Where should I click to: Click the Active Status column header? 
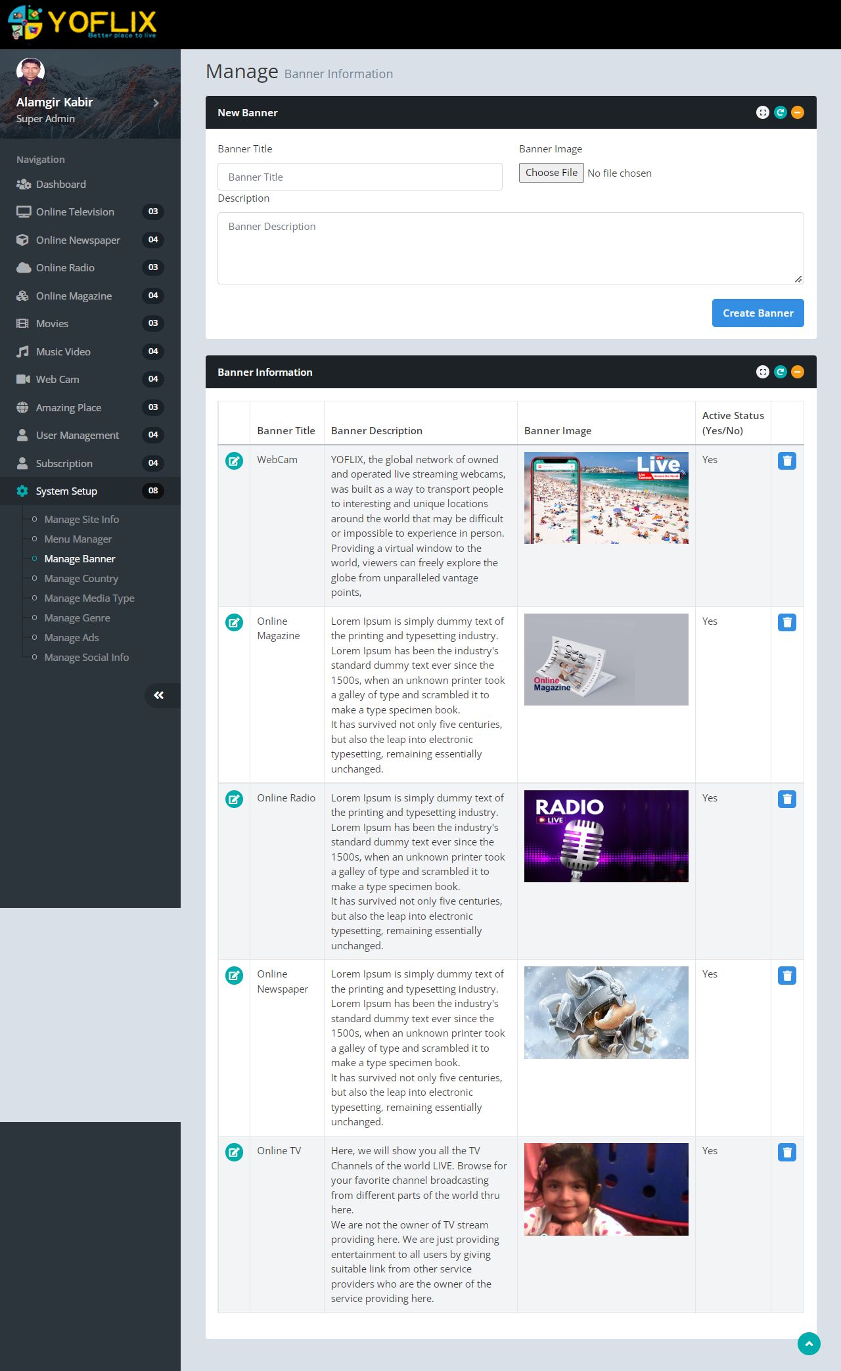pos(733,424)
